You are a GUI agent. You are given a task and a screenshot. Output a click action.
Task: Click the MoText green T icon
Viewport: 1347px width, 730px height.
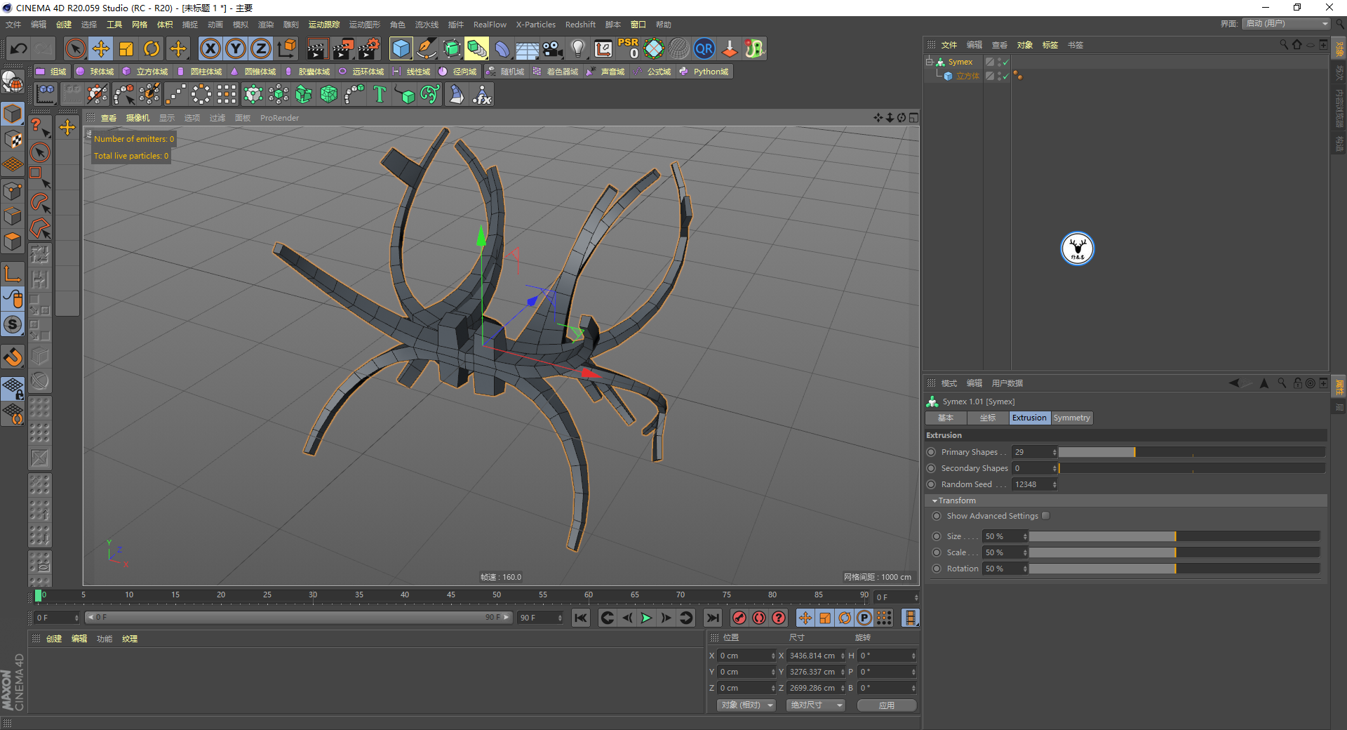[x=380, y=94]
